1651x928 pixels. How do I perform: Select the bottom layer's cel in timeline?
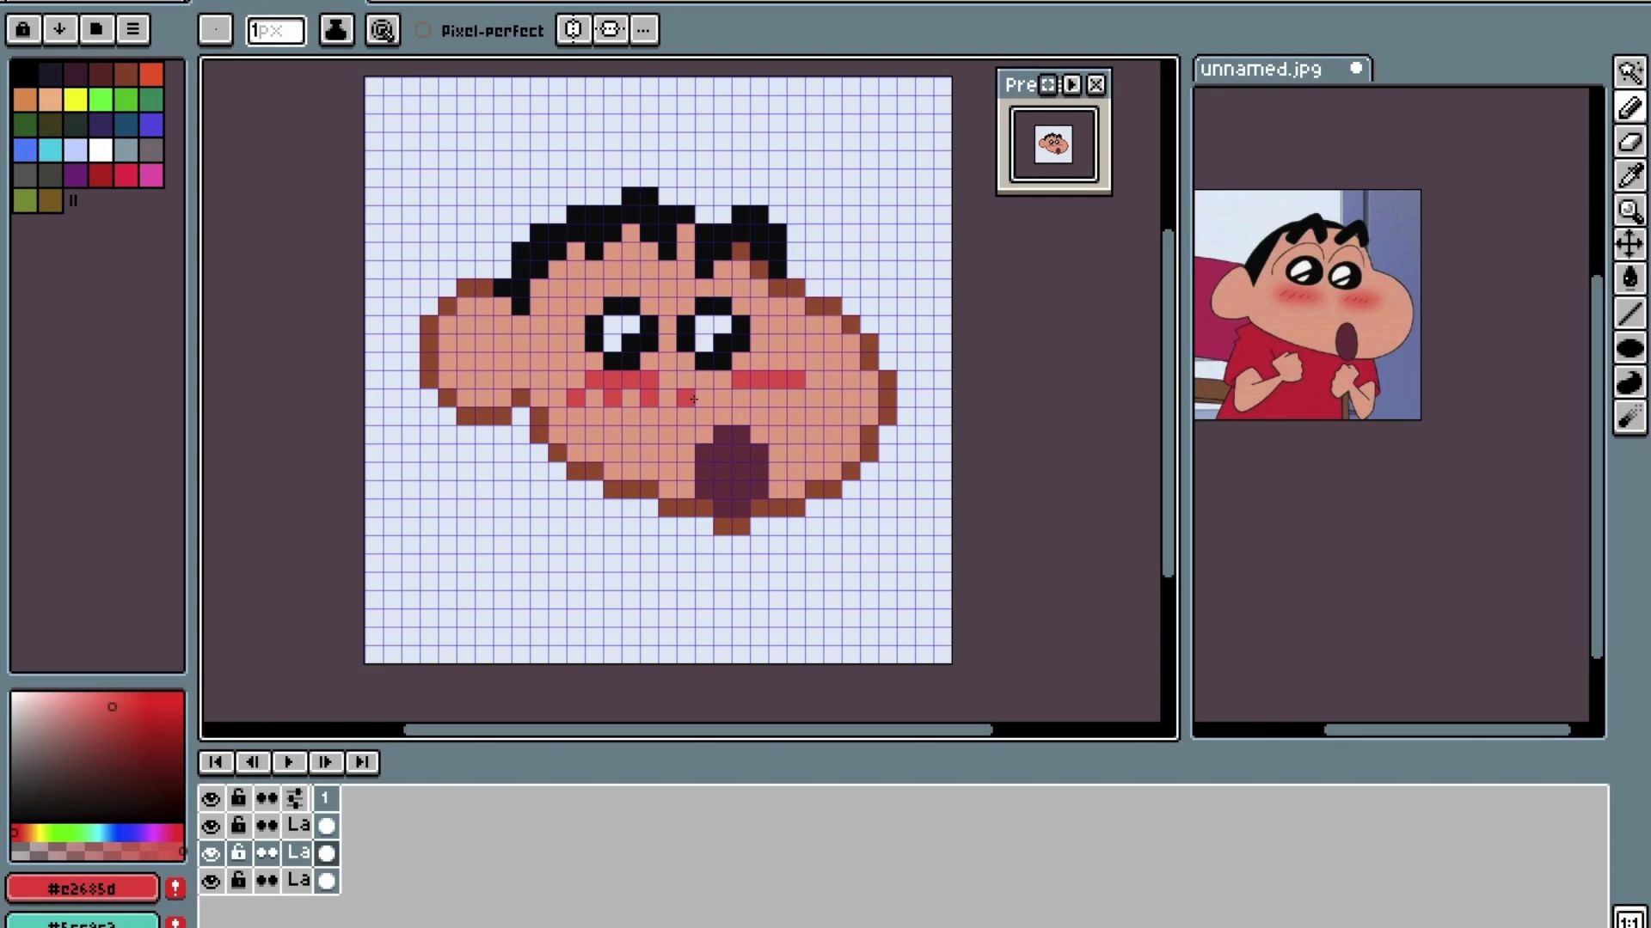pos(327,881)
